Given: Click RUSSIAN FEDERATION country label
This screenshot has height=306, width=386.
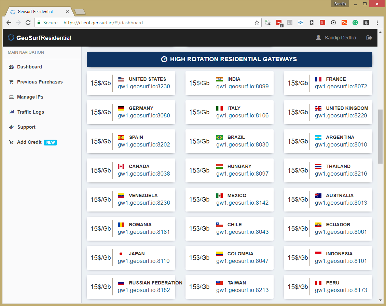Looking at the screenshot, I should tap(155, 283).
